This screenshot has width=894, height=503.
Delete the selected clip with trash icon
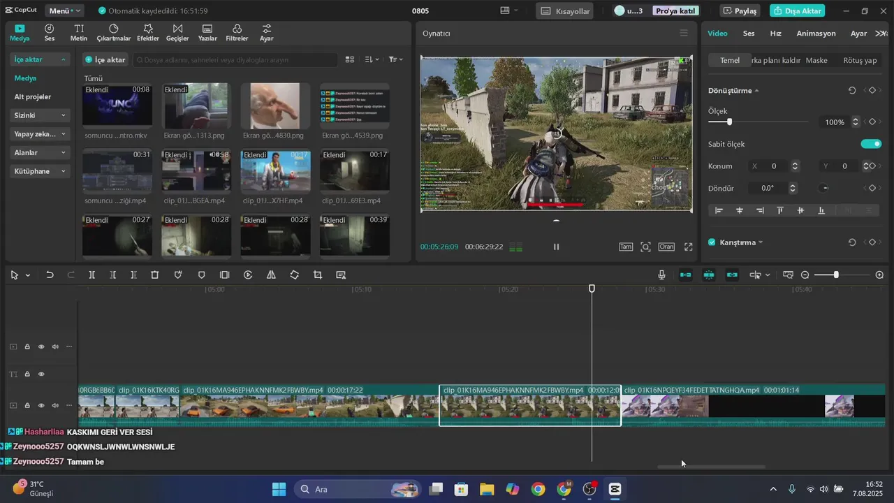[155, 275]
